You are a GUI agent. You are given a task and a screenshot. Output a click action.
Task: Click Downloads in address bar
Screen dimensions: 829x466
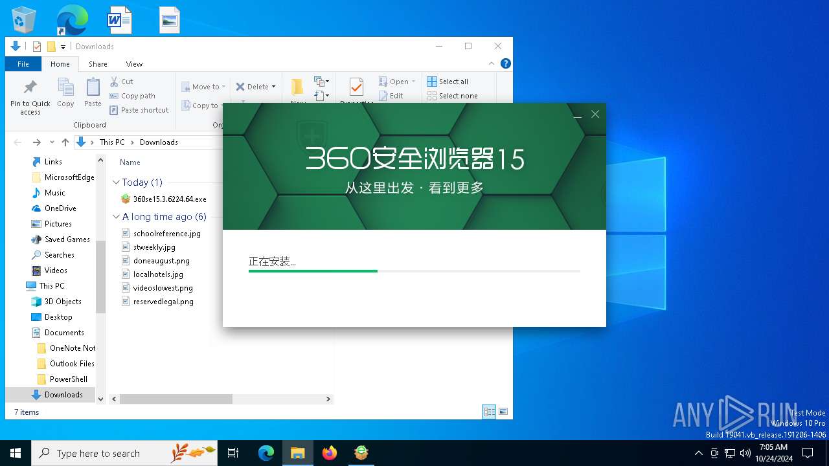[x=159, y=142]
